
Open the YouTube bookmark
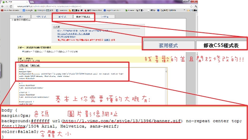click(10, 10)
